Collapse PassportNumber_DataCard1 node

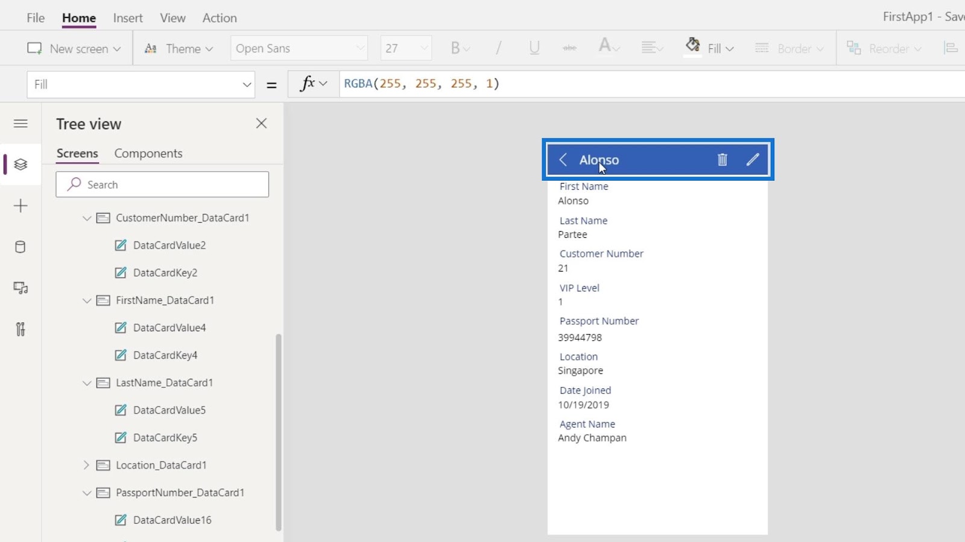(x=87, y=493)
